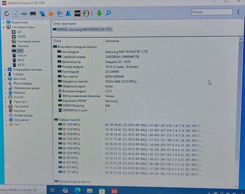Click the Вольтаж модуля row

(85, 91)
